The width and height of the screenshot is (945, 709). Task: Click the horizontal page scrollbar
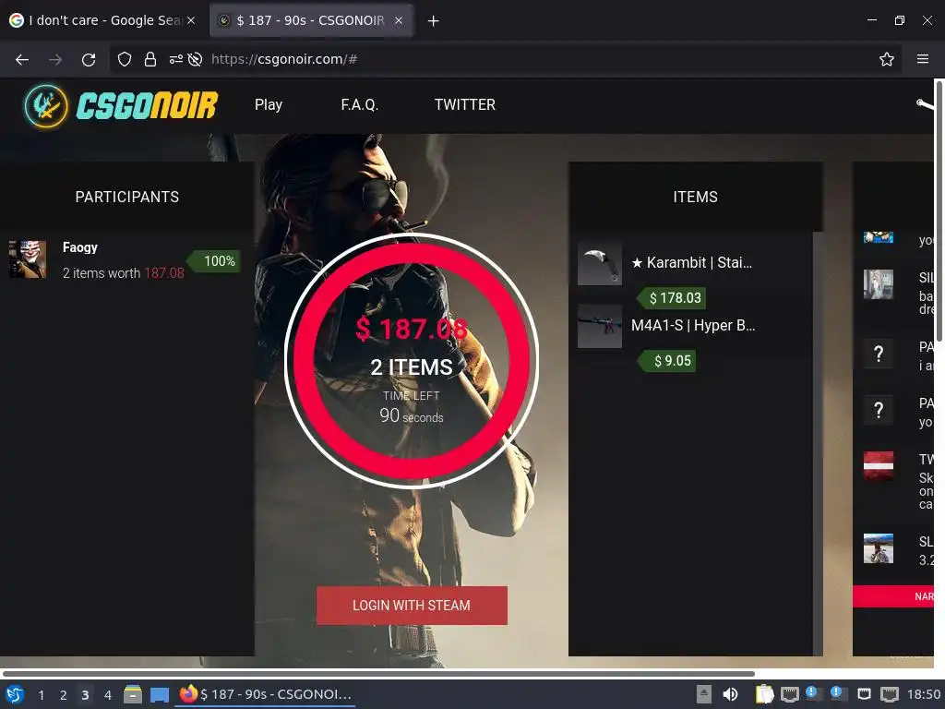point(378,673)
